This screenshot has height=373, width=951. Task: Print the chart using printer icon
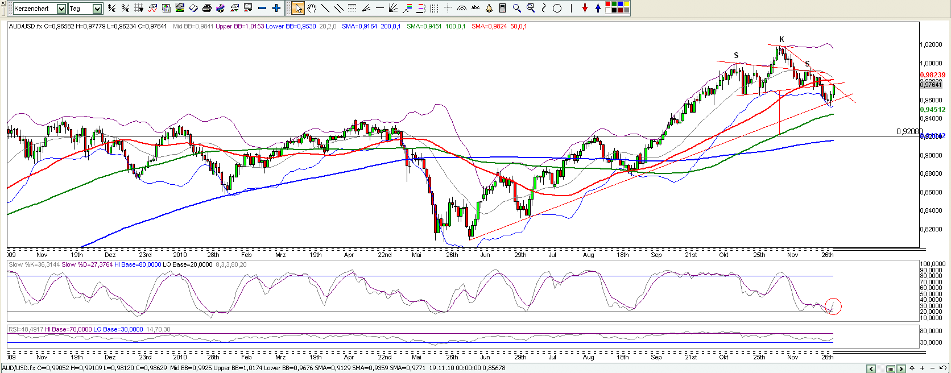(207, 8)
